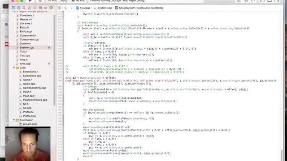
Task: Open the Test navigator
Action: pos(35,8)
